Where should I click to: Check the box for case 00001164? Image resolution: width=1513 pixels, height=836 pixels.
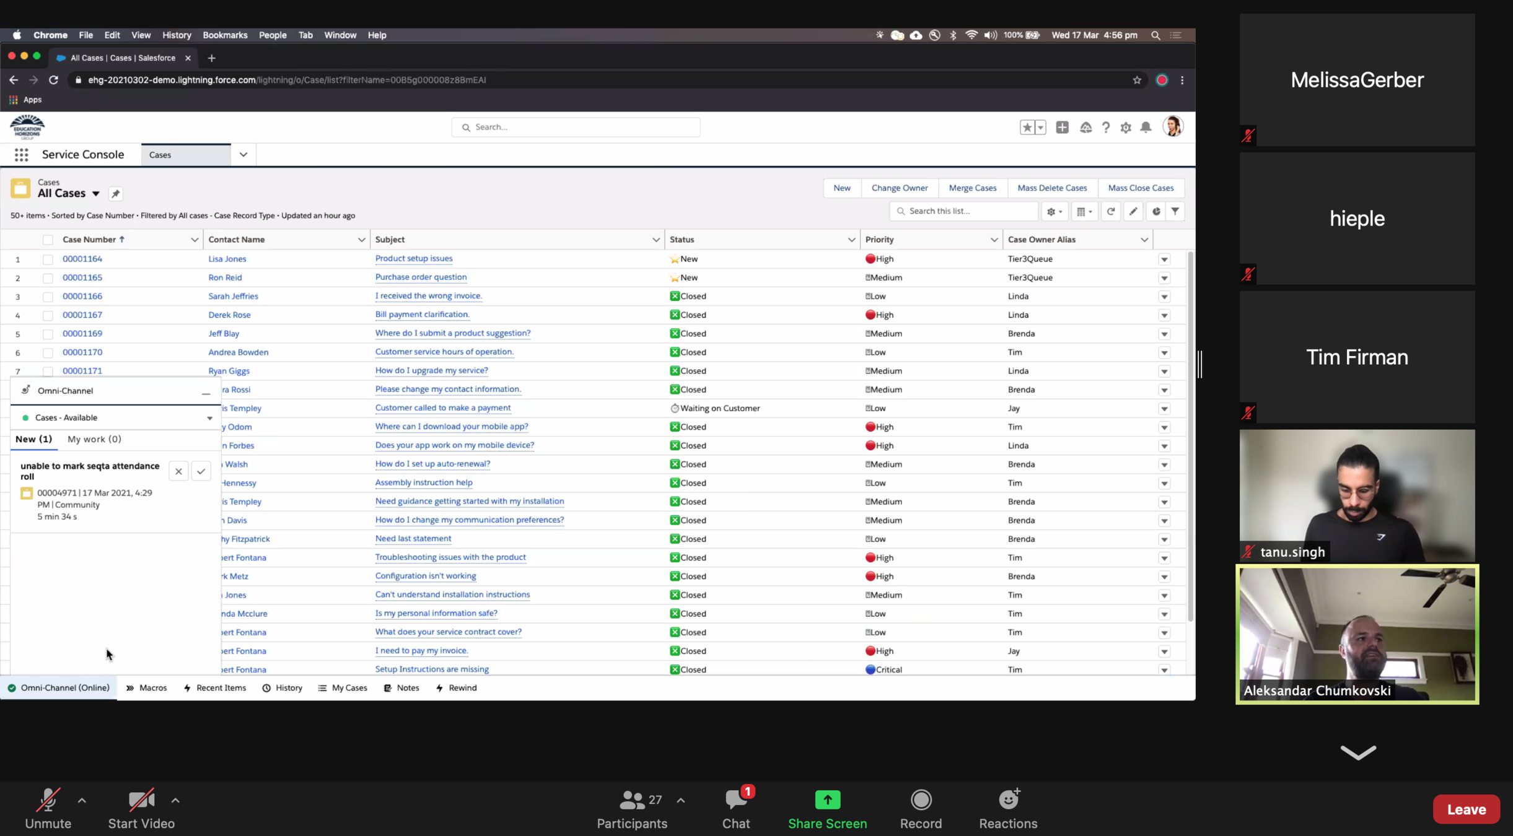click(x=48, y=259)
